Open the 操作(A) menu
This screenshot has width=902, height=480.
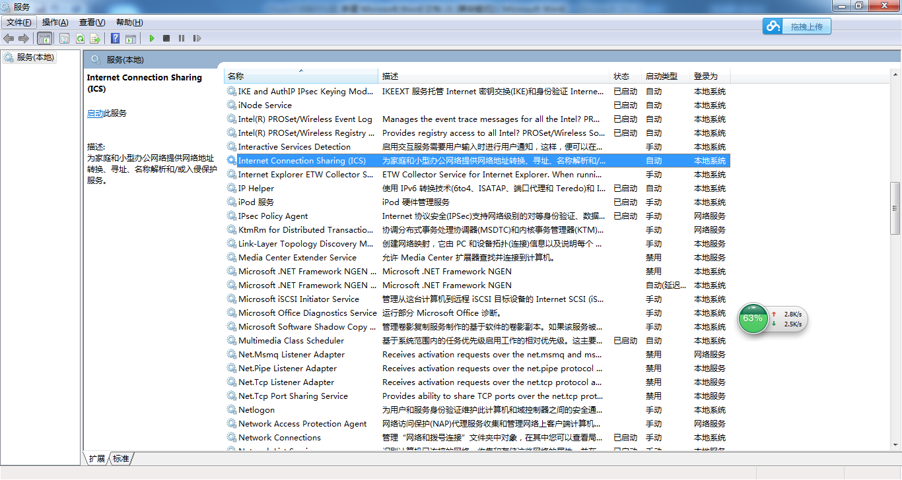tap(55, 22)
